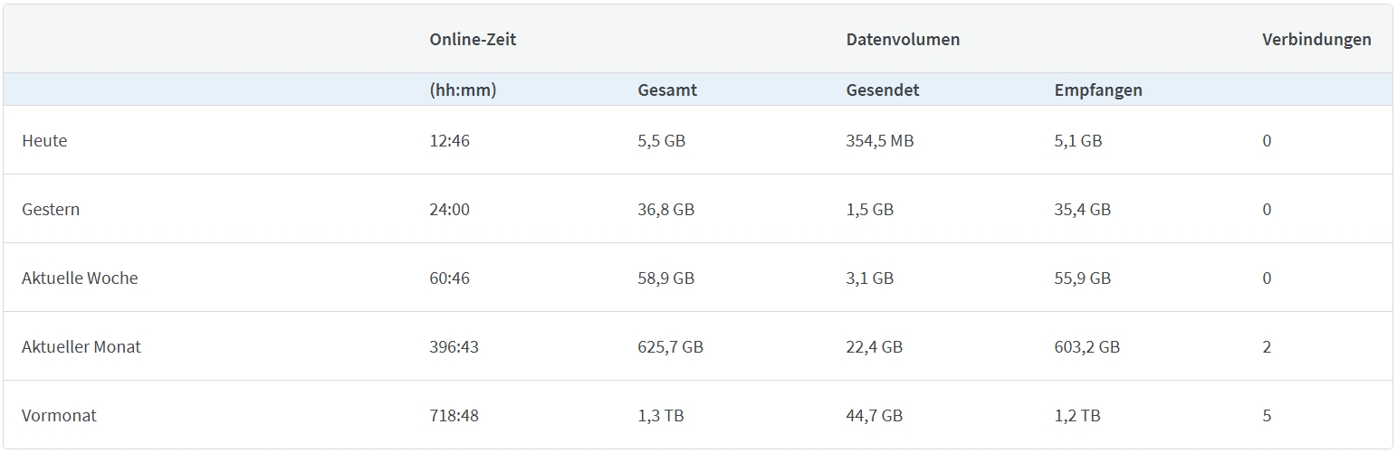The width and height of the screenshot is (1397, 453).
Task: Click the Verbindungen column header
Action: pos(1316,40)
